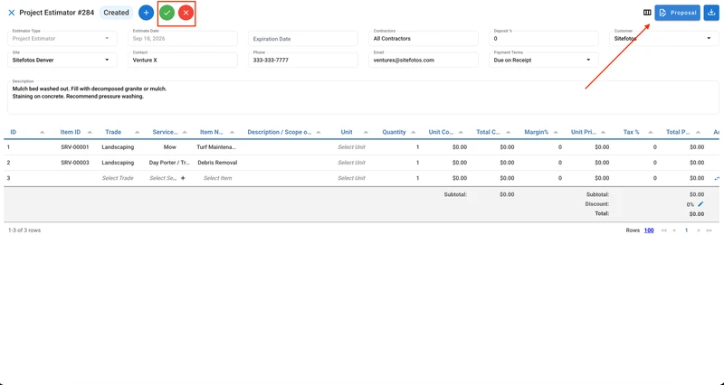Sort by the Margin% column arrow
The height and width of the screenshot is (385, 724).
coord(556,132)
